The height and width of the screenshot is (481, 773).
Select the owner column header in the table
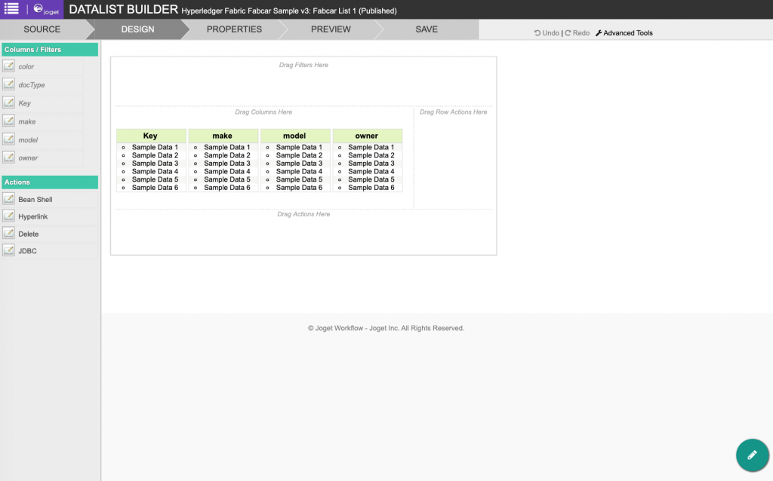point(368,136)
